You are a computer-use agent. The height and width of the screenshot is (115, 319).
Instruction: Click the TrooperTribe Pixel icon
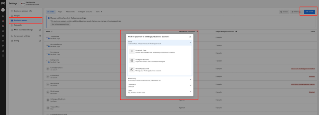click(48, 108)
